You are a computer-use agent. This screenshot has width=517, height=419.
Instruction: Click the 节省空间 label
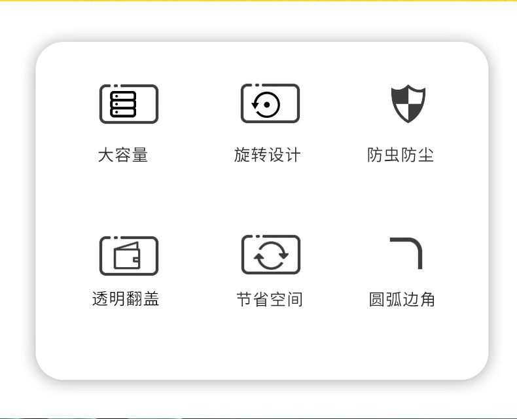[270, 300]
